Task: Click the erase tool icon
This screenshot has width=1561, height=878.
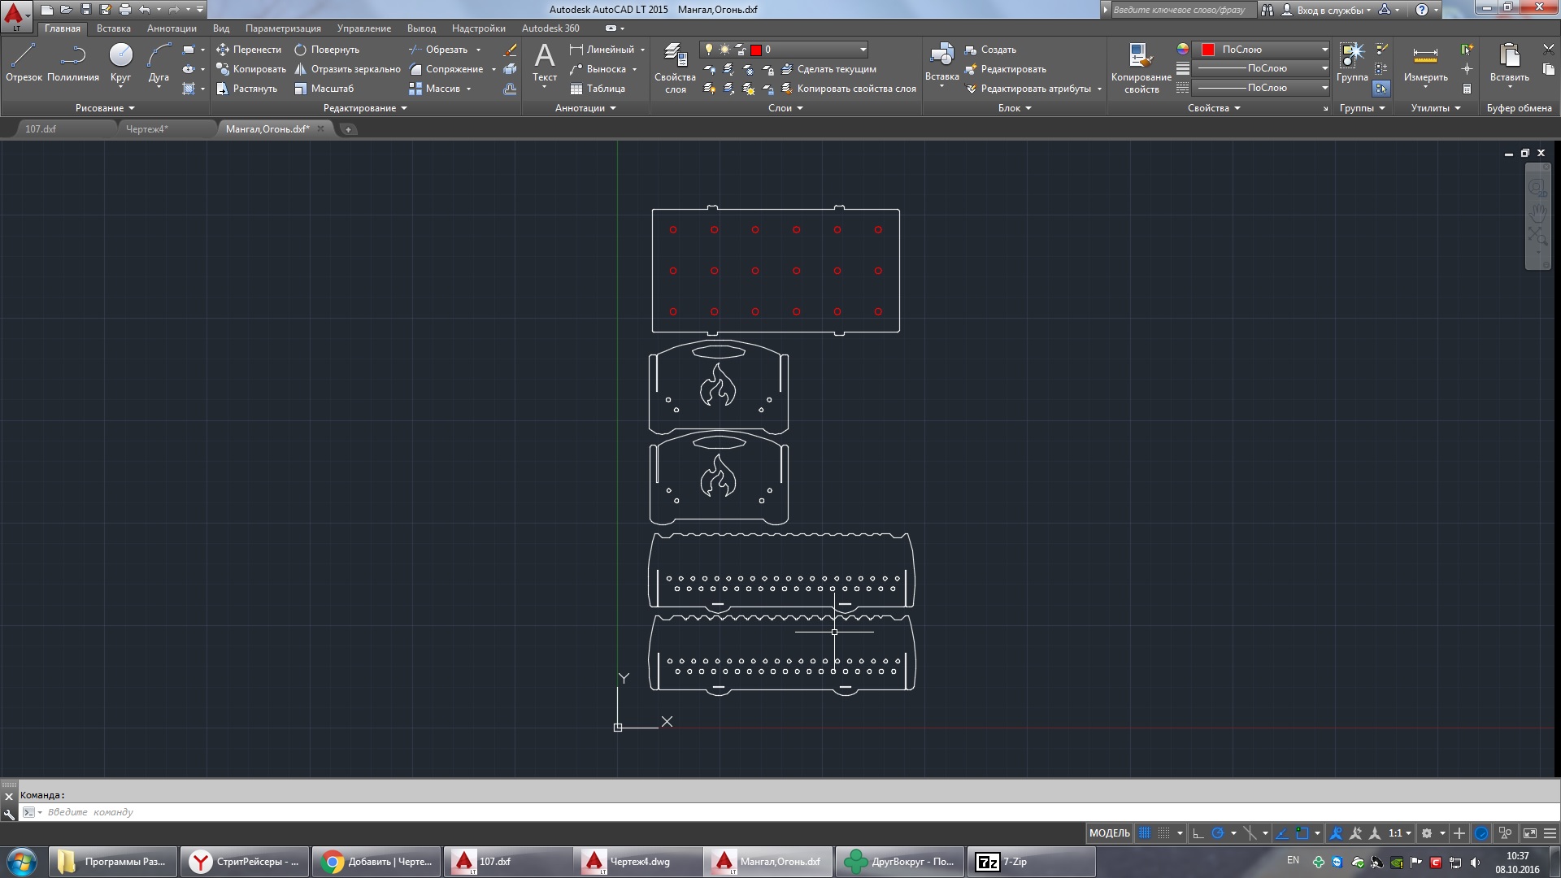Action: tap(510, 50)
